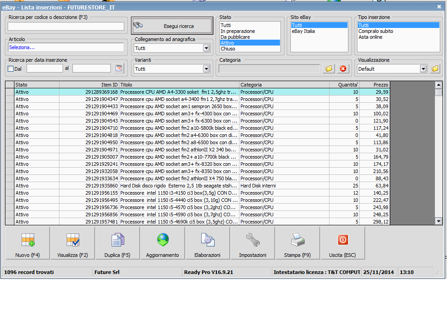Select 'In preparazione' status

point(250,31)
